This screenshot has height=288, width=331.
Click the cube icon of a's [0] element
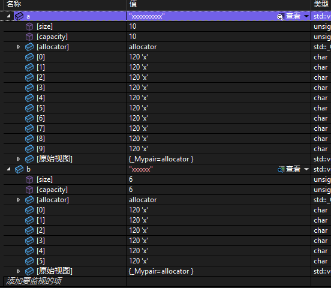coord(29,57)
